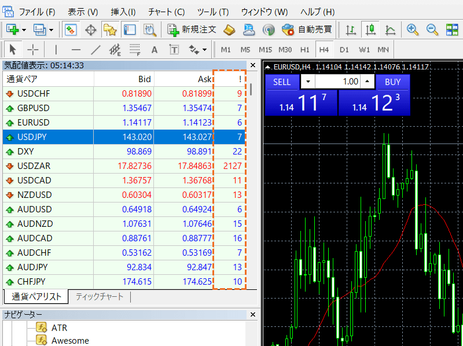
Task: Toggle the Terminal window icon
Action: click(x=130, y=30)
